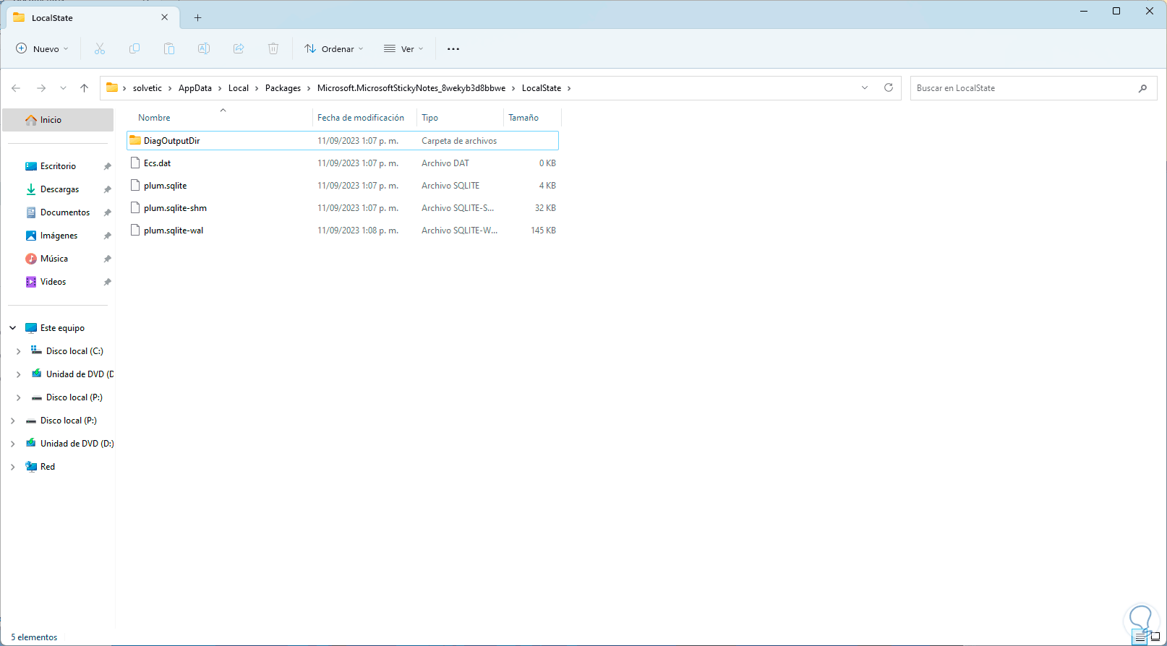Open the Nuevo dropdown menu
Screen dimensions: 1167x646
43,49
